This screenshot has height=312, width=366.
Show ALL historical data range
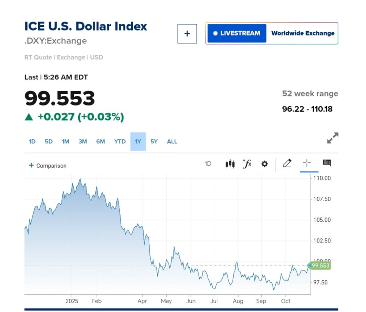172,141
